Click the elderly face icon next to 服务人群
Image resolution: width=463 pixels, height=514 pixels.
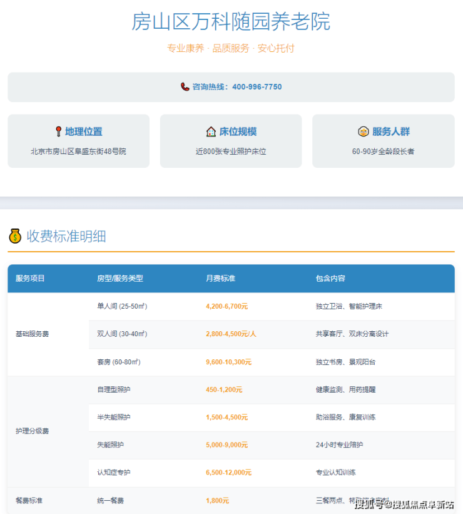[363, 131]
